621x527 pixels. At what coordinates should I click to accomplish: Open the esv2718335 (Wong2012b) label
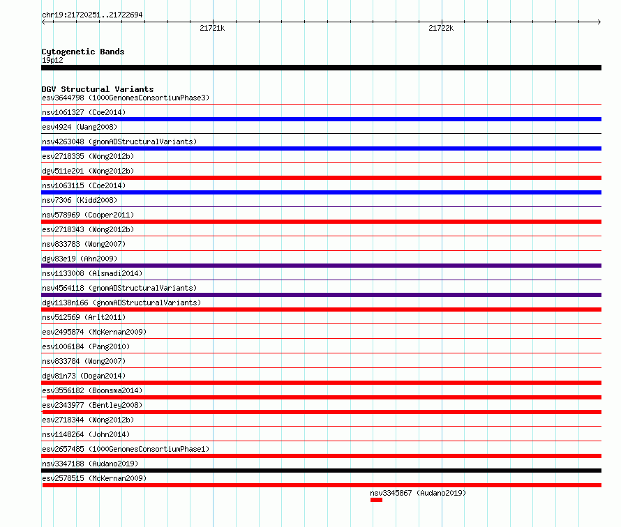click(x=88, y=156)
